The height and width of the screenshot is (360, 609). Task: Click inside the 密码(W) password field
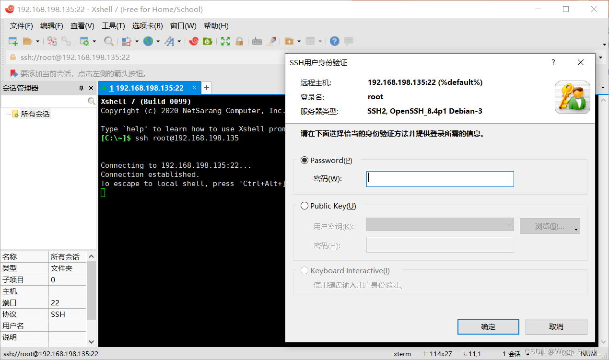click(x=440, y=178)
